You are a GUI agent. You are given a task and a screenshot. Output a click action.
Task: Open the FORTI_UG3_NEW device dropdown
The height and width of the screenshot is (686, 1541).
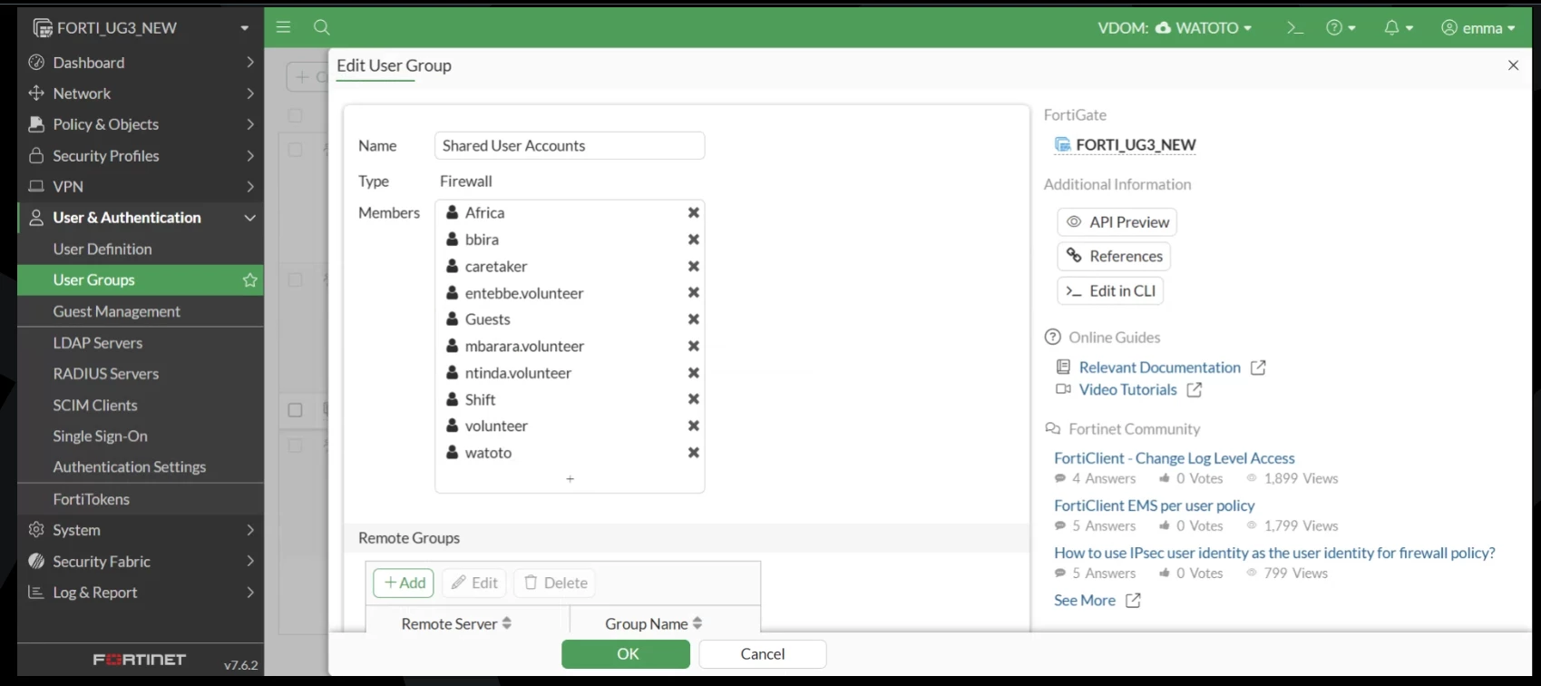[x=141, y=28]
